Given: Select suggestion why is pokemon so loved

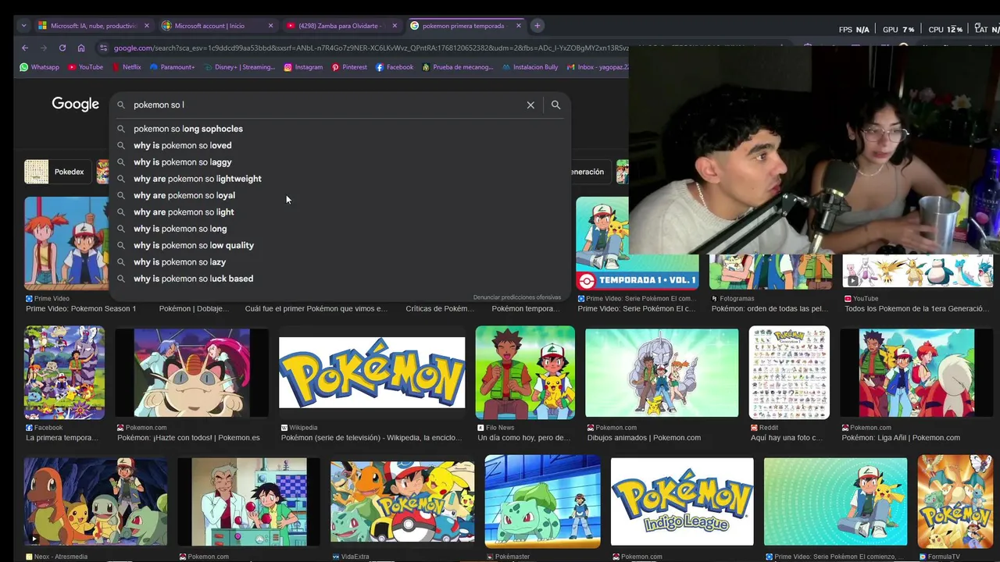Looking at the screenshot, I should click(x=340, y=145).
